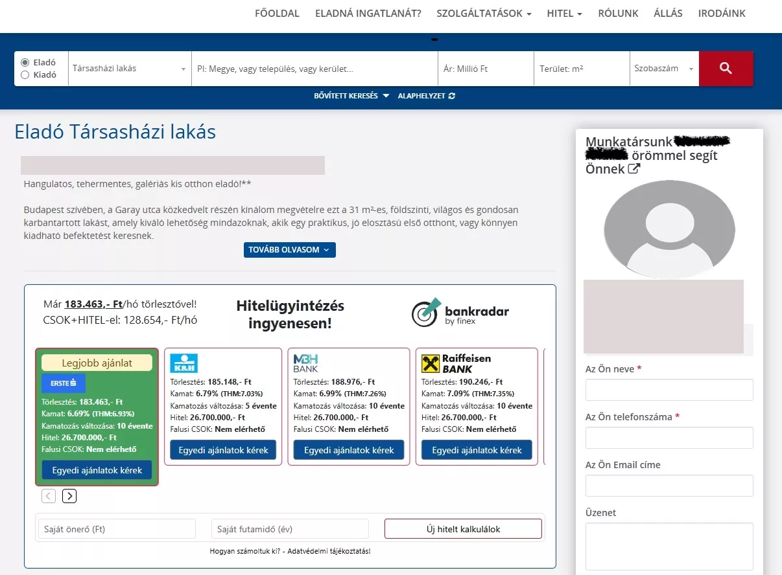Go to next loan offers with right arrow

(69, 496)
